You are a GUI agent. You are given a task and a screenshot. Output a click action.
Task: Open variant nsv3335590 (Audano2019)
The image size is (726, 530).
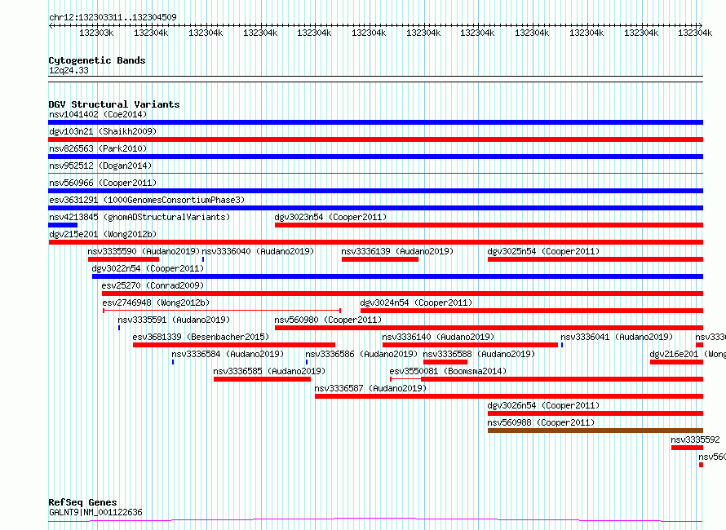144,251
